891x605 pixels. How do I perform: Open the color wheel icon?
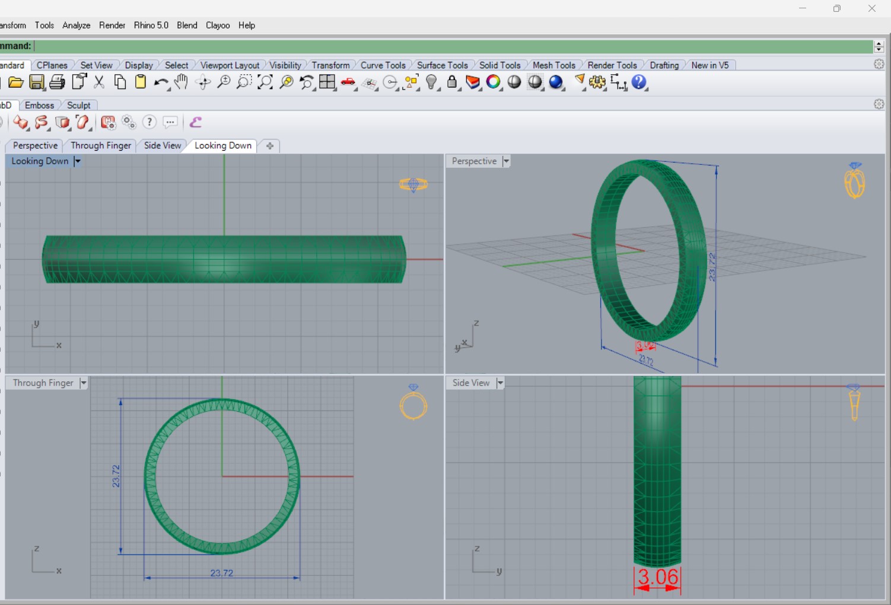coord(493,82)
